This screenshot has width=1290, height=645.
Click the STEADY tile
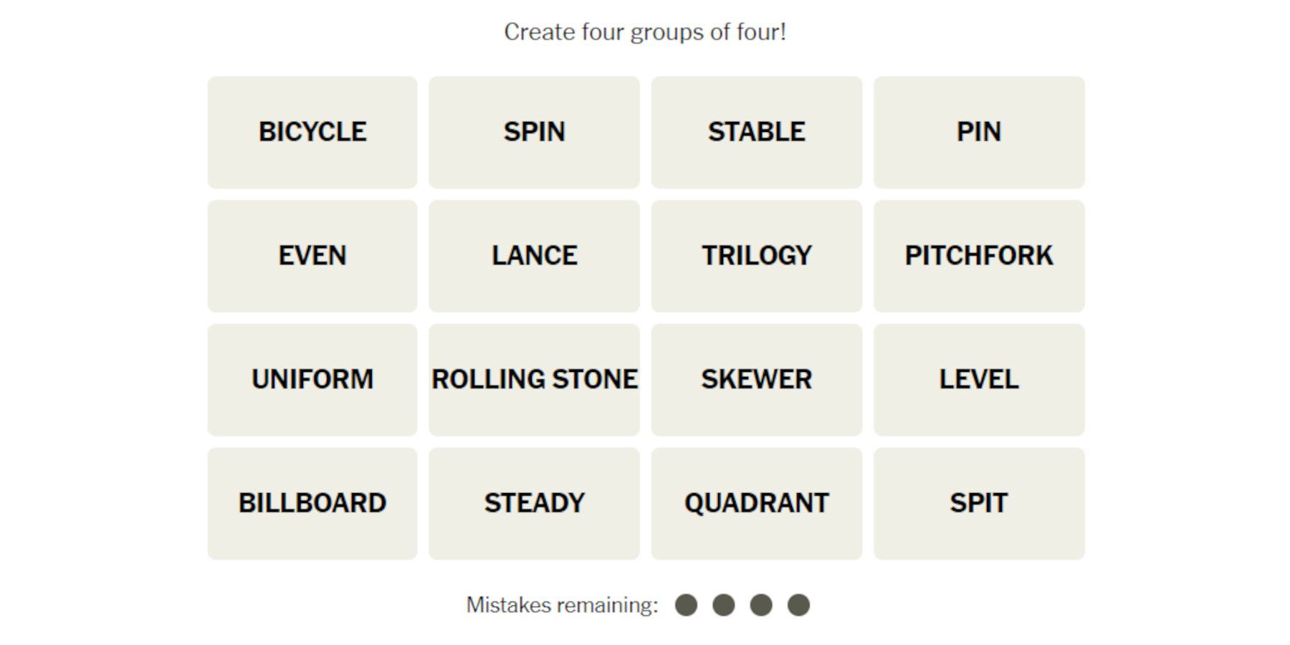534,504
